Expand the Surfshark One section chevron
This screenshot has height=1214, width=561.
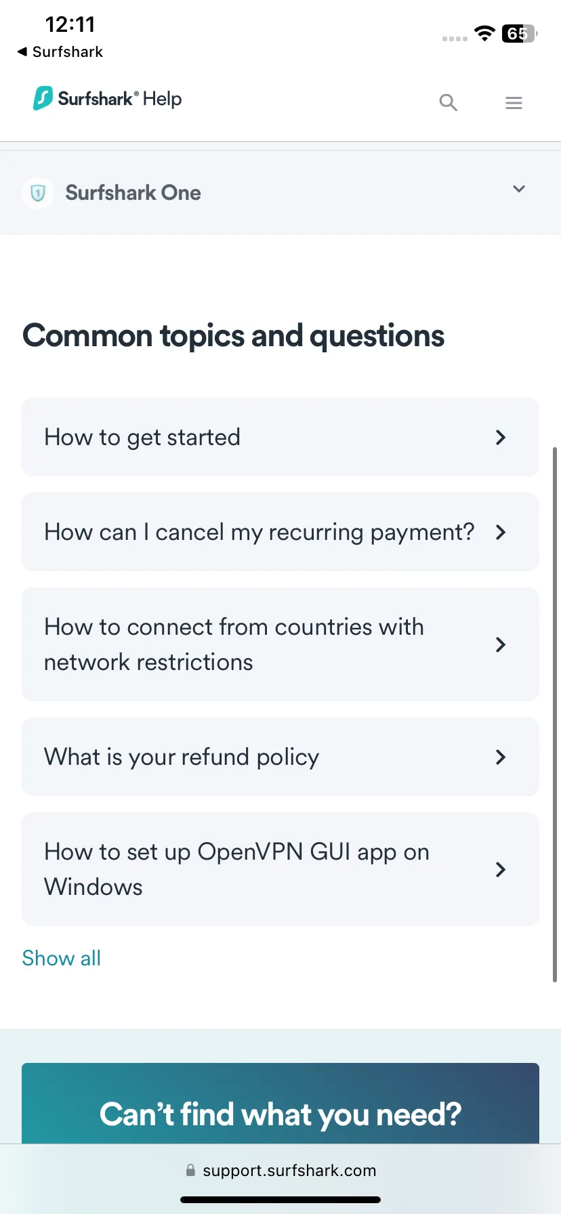519,189
